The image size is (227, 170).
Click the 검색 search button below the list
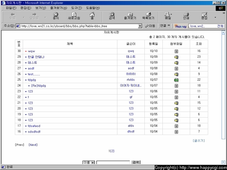point(135,162)
